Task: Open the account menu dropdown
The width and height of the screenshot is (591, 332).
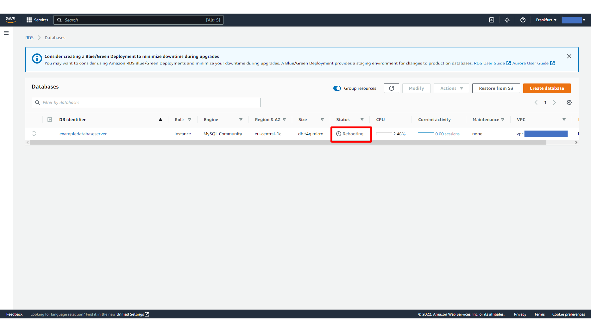Action: click(x=574, y=20)
